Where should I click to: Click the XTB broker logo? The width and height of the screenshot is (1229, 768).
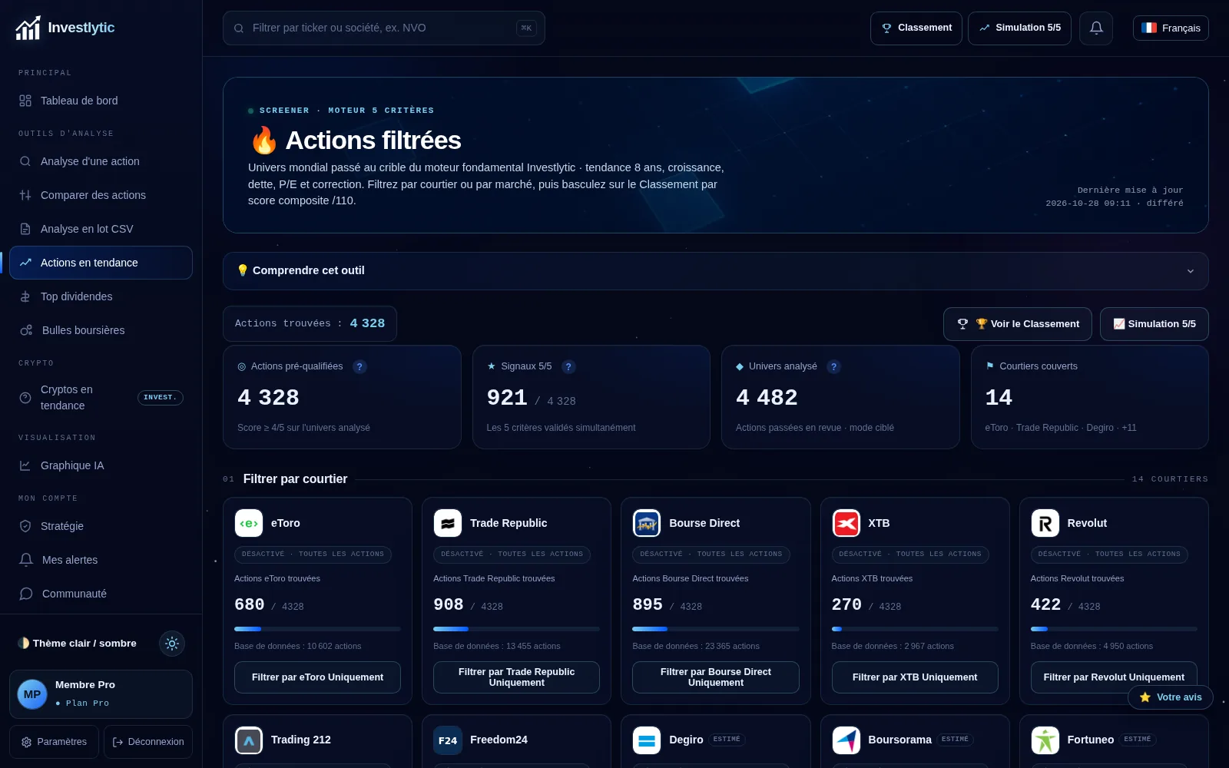pyautogui.click(x=846, y=523)
